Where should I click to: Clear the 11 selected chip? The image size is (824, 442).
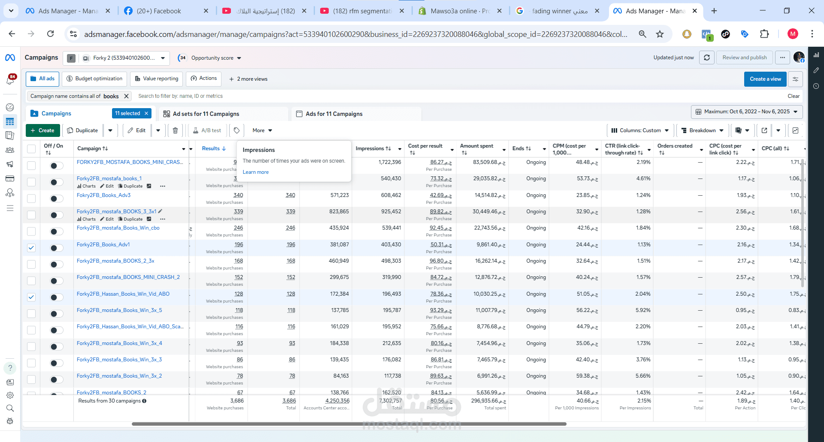(146, 113)
